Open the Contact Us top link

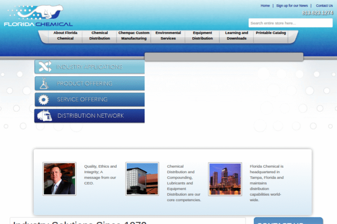click(x=324, y=6)
